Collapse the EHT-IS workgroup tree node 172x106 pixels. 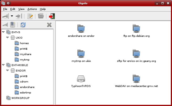tap(3, 32)
